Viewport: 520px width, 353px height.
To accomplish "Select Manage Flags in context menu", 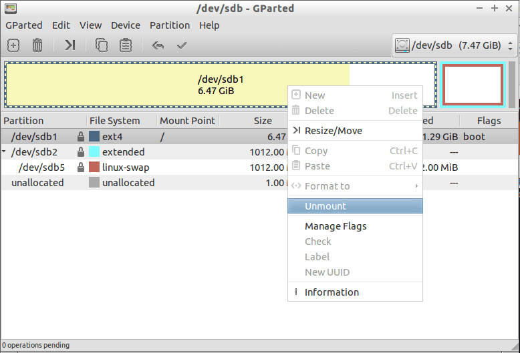I will [355, 226].
